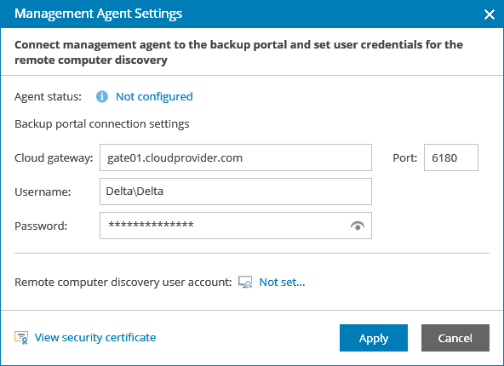Focus the Port number field
This screenshot has height=366, width=504.
tap(451, 157)
